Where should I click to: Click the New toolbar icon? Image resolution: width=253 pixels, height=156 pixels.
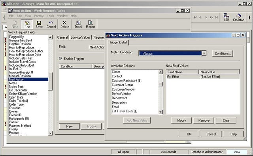pos(15,24)
